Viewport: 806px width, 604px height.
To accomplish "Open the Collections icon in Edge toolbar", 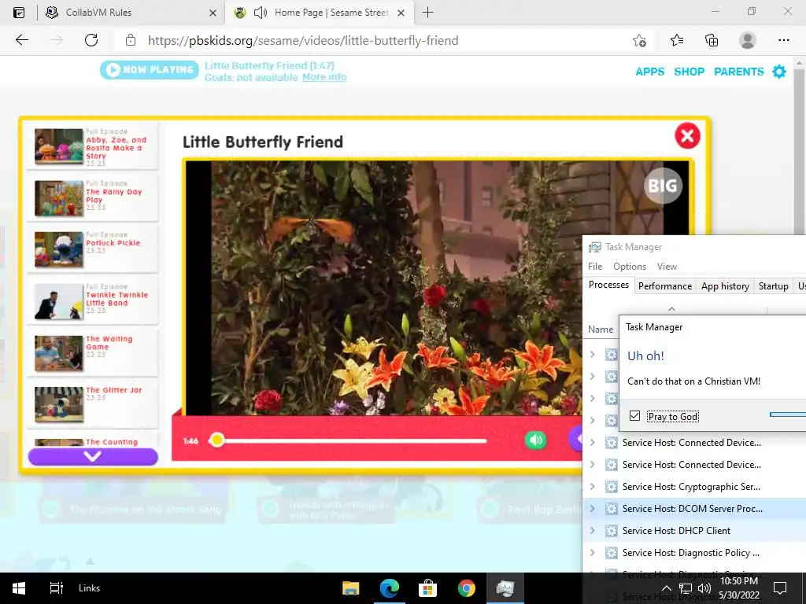I will coord(712,40).
